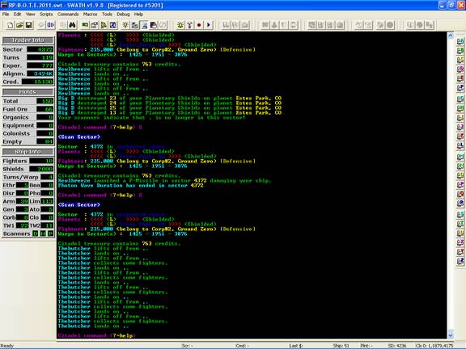466x349 pixels.
Task: Click the blue Play macro arrow
Action: click(209, 25)
